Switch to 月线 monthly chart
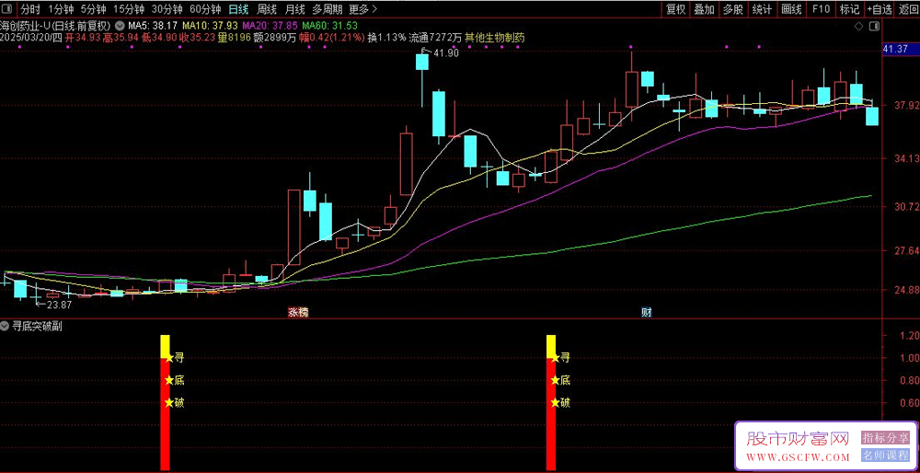The image size is (920, 473). 295,9
